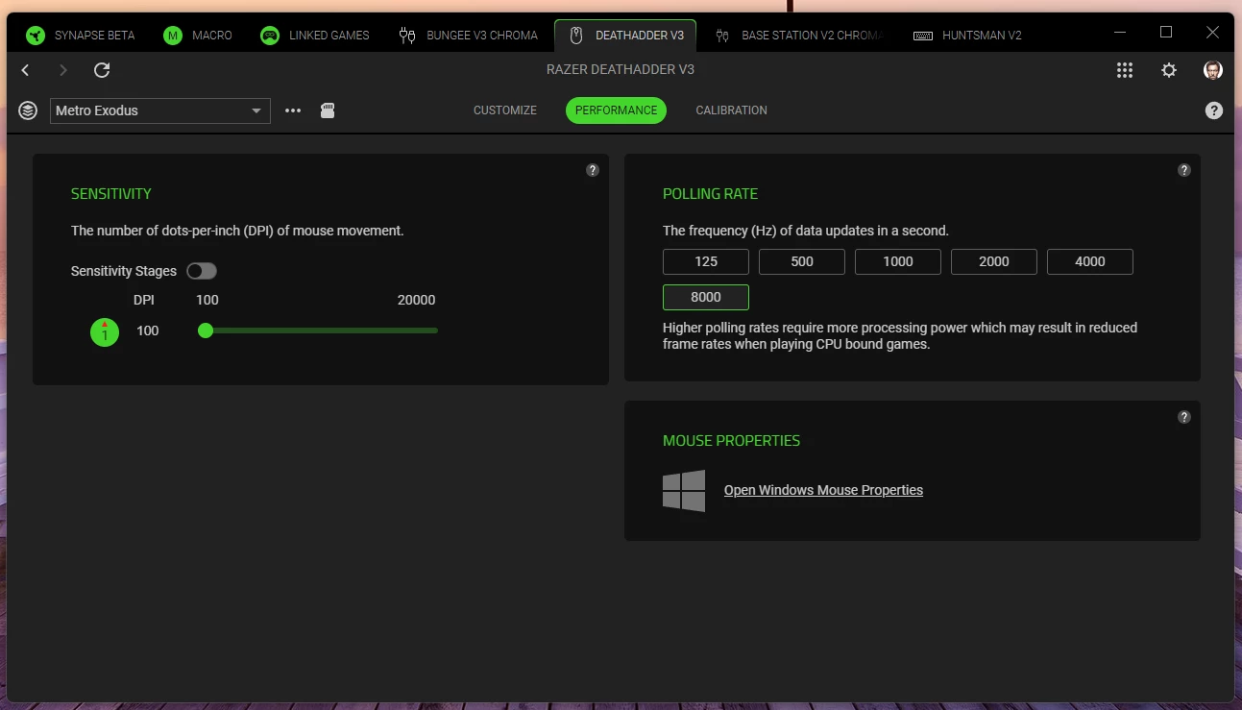
Task: Switch to the Macro tab
Action: click(198, 36)
